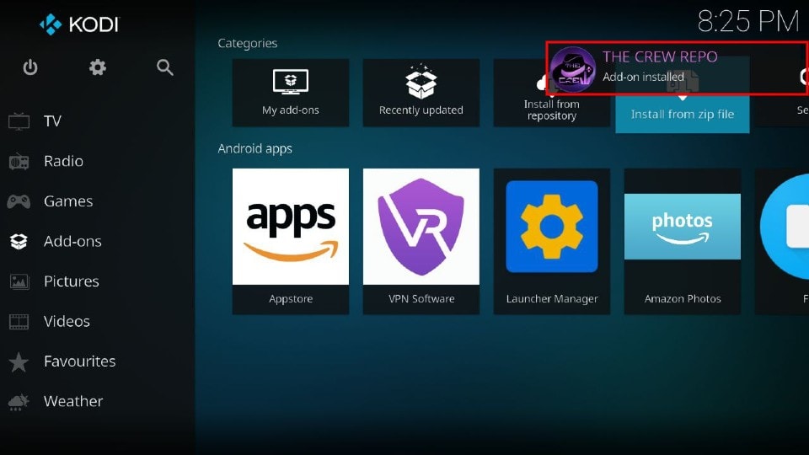Click the Videos film strip icon
Screen dimensions: 809x455
click(19, 321)
